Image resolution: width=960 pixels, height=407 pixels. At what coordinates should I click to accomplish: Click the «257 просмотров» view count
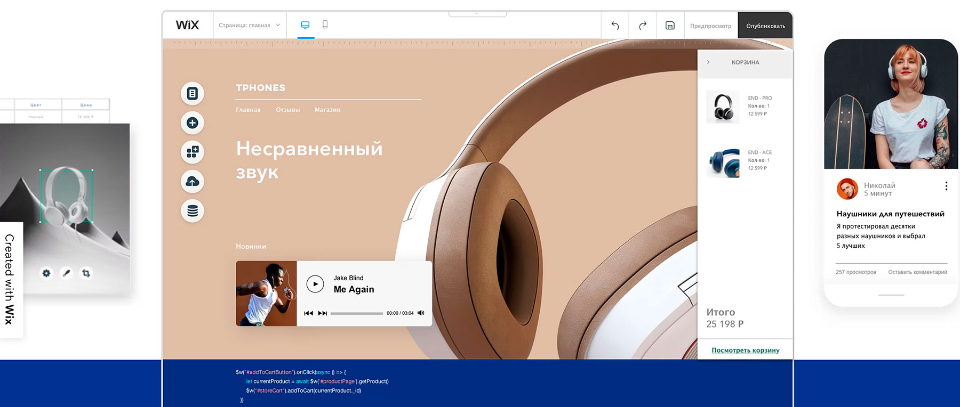tap(856, 272)
